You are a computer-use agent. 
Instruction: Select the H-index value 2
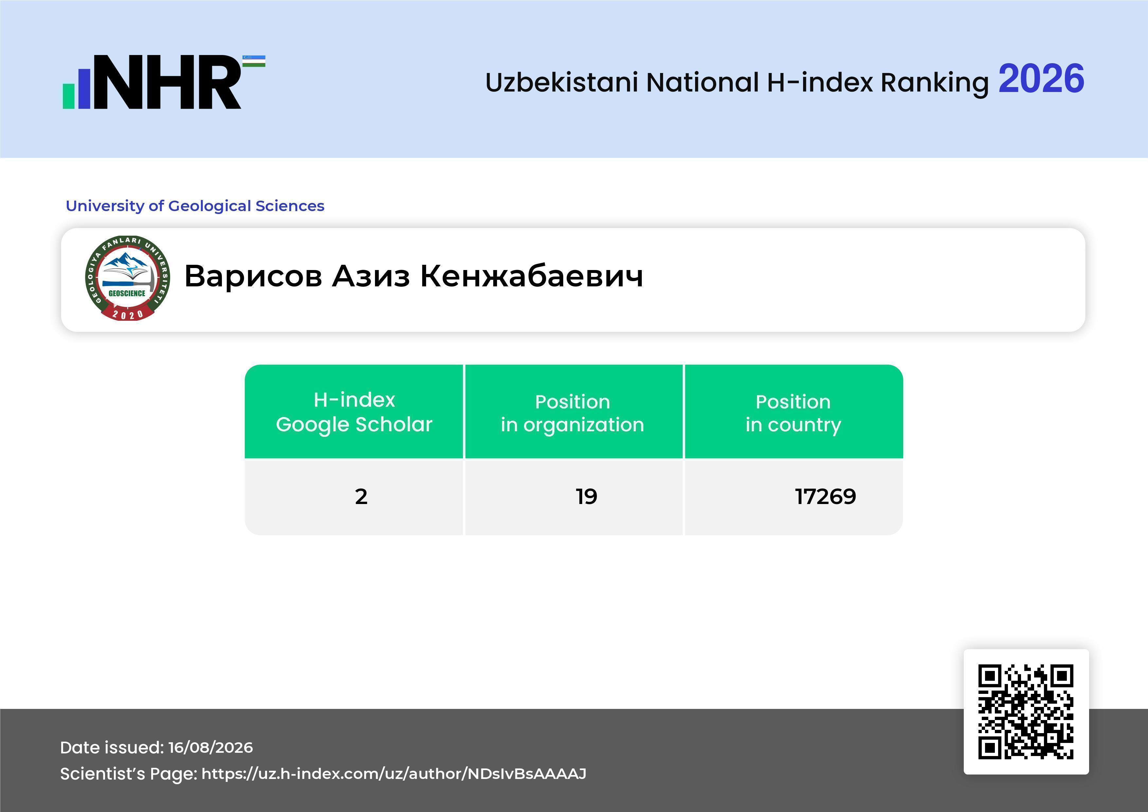tap(361, 496)
